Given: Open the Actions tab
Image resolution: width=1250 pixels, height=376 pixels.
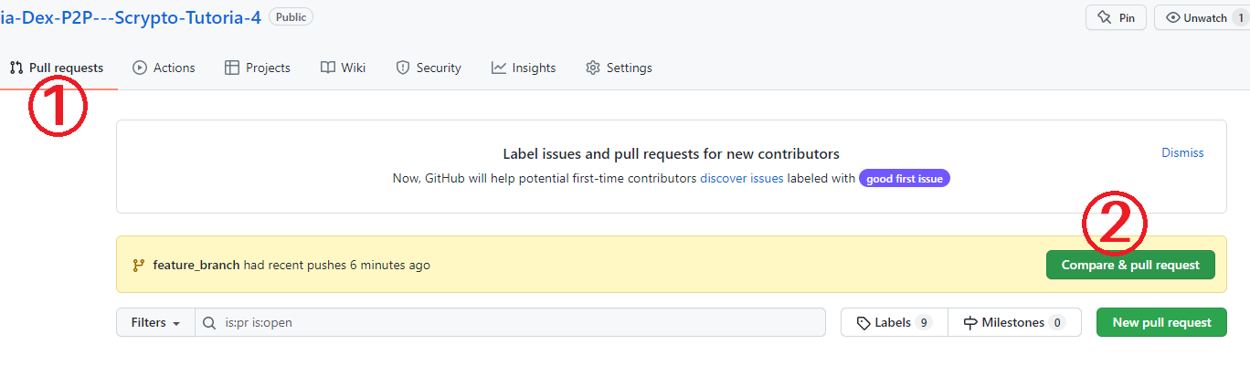Looking at the screenshot, I should pyautogui.click(x=174, y=68).
